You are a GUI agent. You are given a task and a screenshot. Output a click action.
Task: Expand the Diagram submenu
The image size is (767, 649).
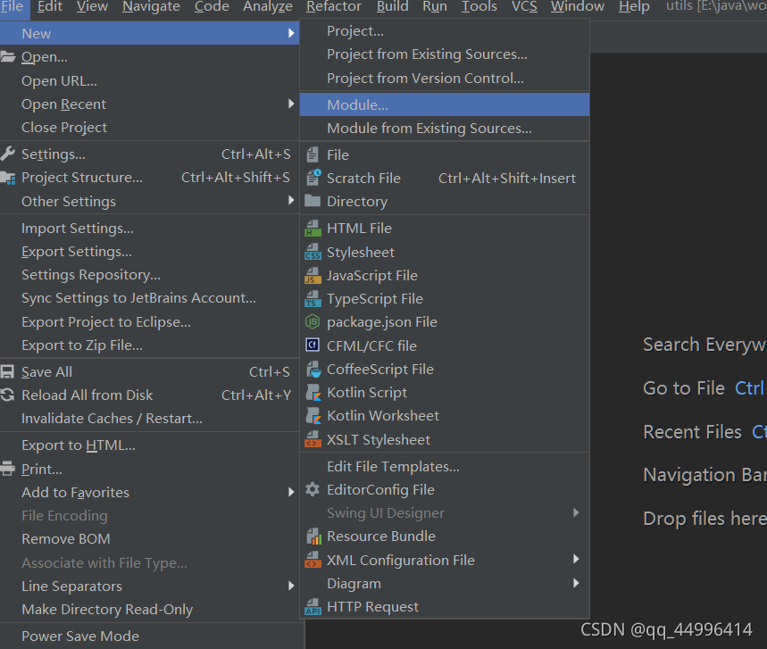(354, 583)
